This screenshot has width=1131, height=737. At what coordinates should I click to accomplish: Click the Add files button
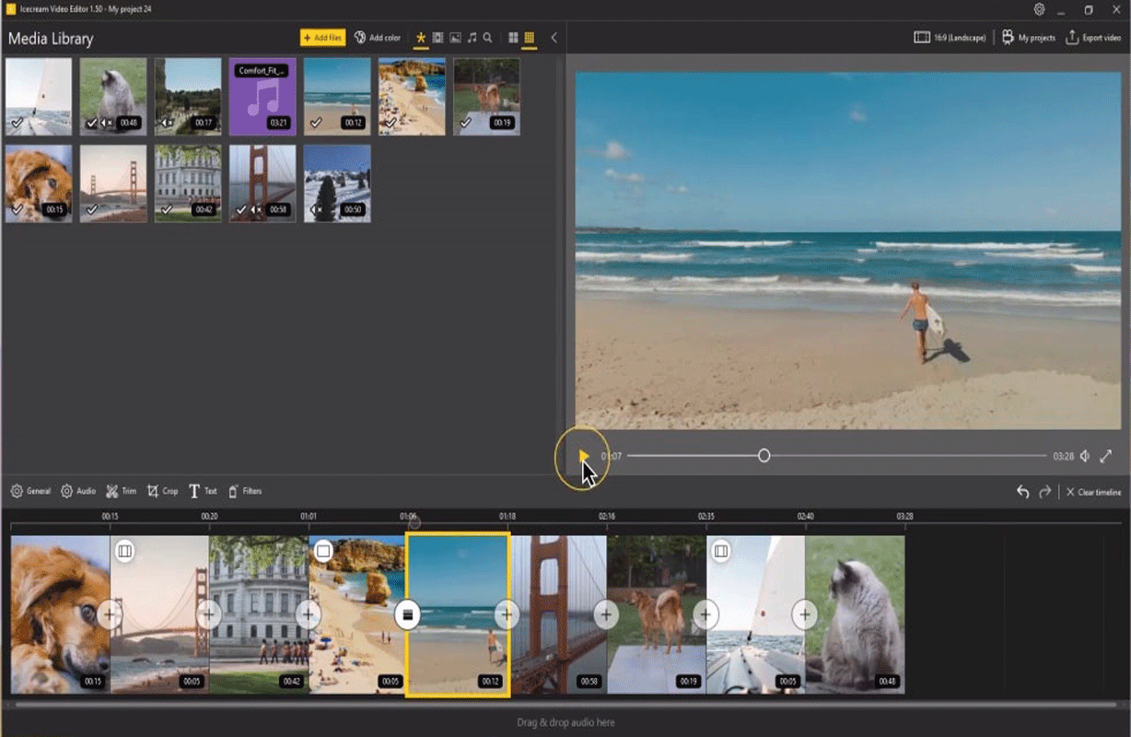tap(322, 38)
